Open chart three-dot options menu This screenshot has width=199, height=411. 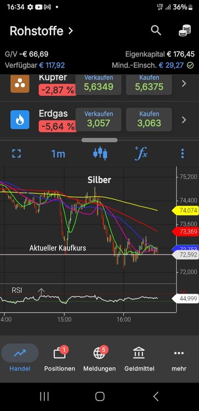(x=183, y=153)
